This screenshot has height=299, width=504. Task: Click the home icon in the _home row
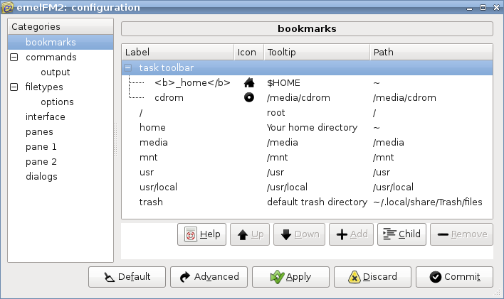click(x=248, y=83)
